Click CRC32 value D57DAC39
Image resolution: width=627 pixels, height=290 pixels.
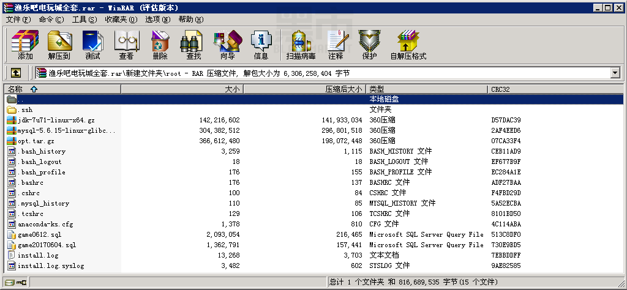point(506,120)
